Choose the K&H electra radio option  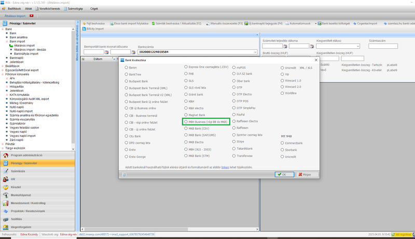pos(186,108)
